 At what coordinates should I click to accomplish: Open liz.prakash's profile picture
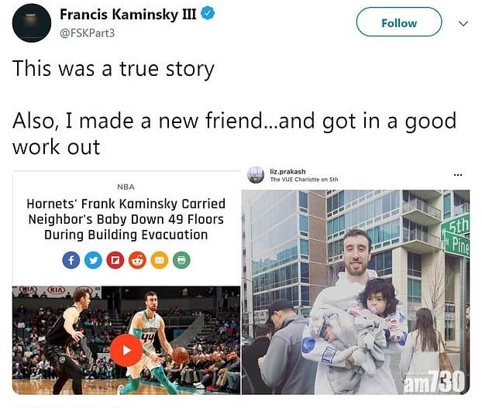point(256,175)
